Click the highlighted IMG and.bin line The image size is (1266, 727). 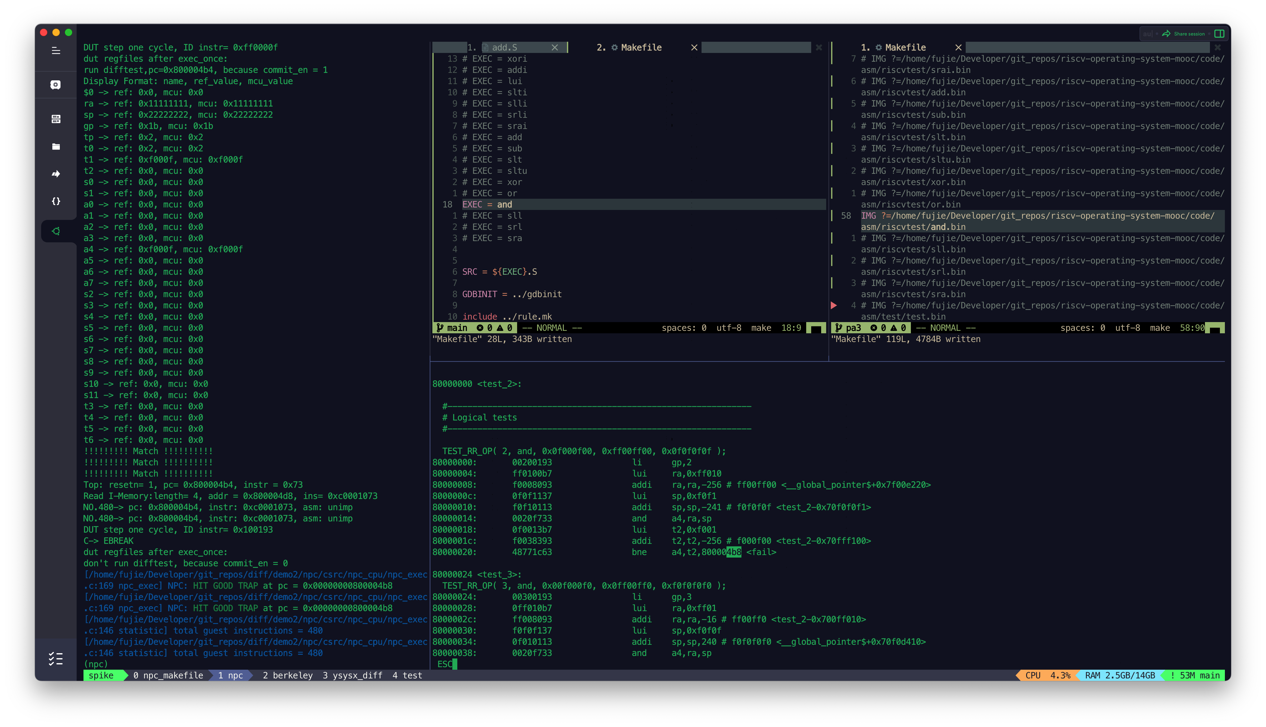click(1042, 221)
